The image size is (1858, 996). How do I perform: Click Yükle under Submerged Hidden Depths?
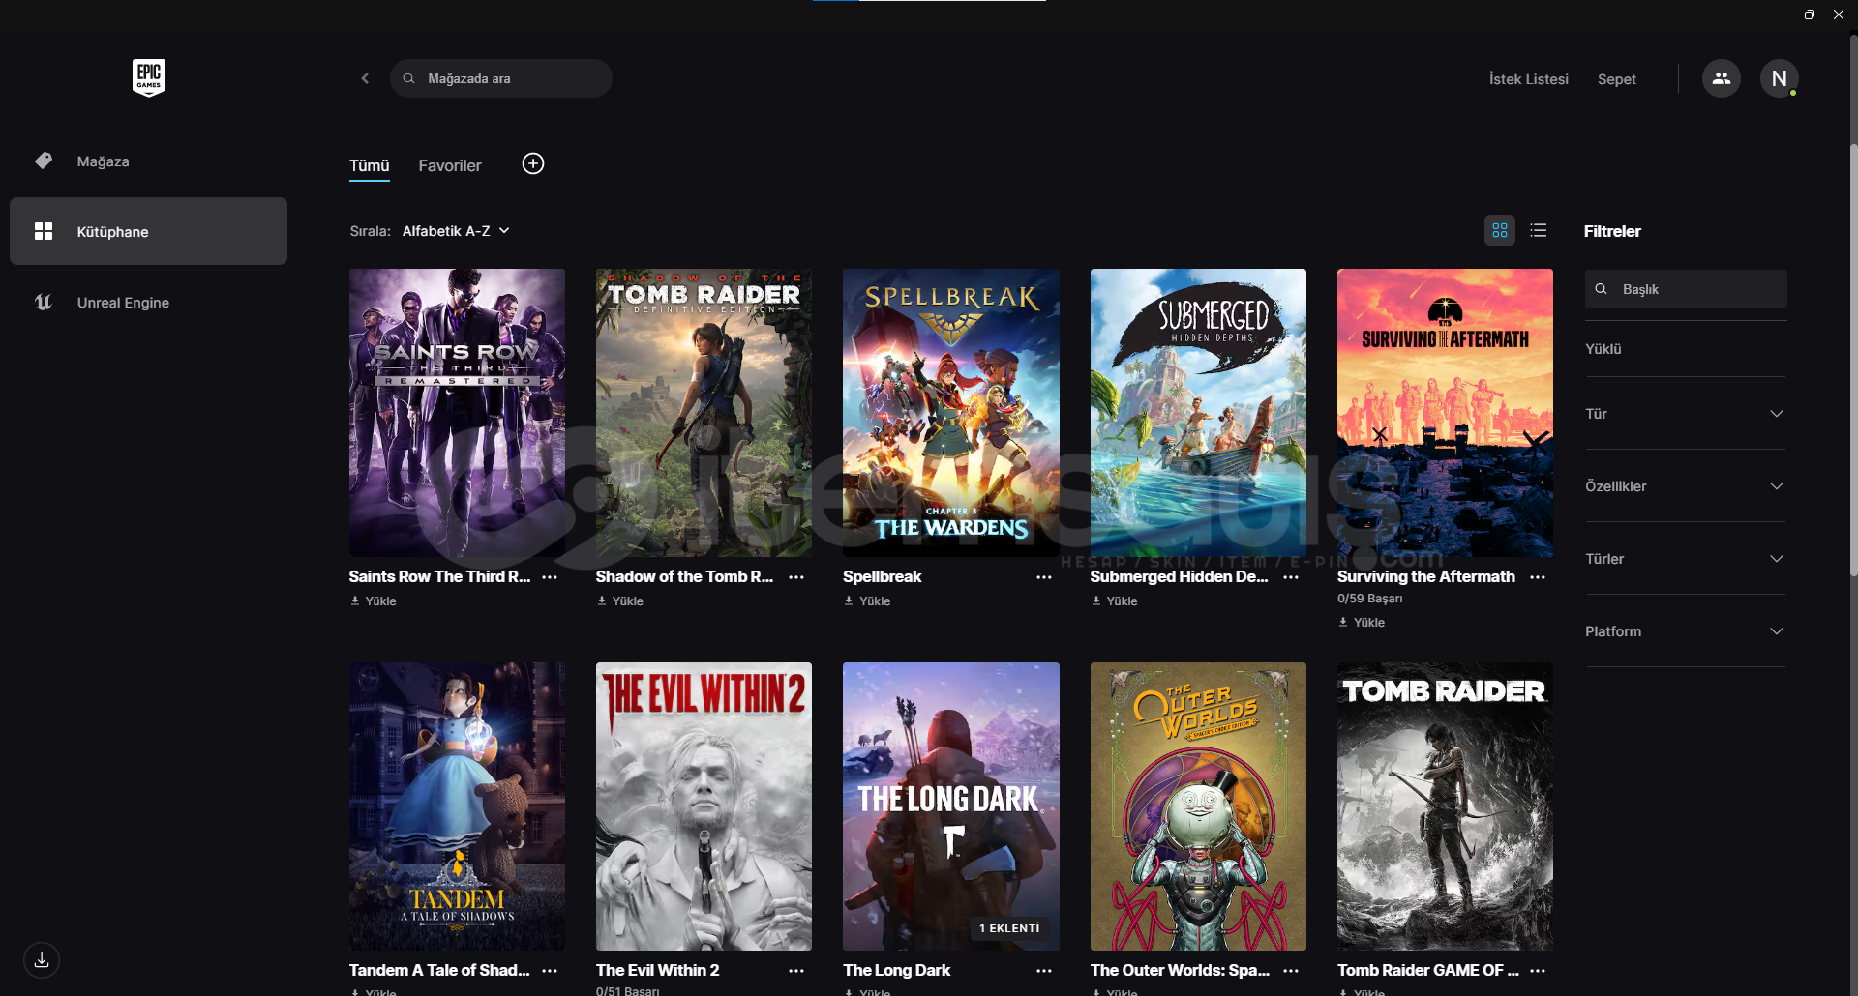pos(1115,601)
